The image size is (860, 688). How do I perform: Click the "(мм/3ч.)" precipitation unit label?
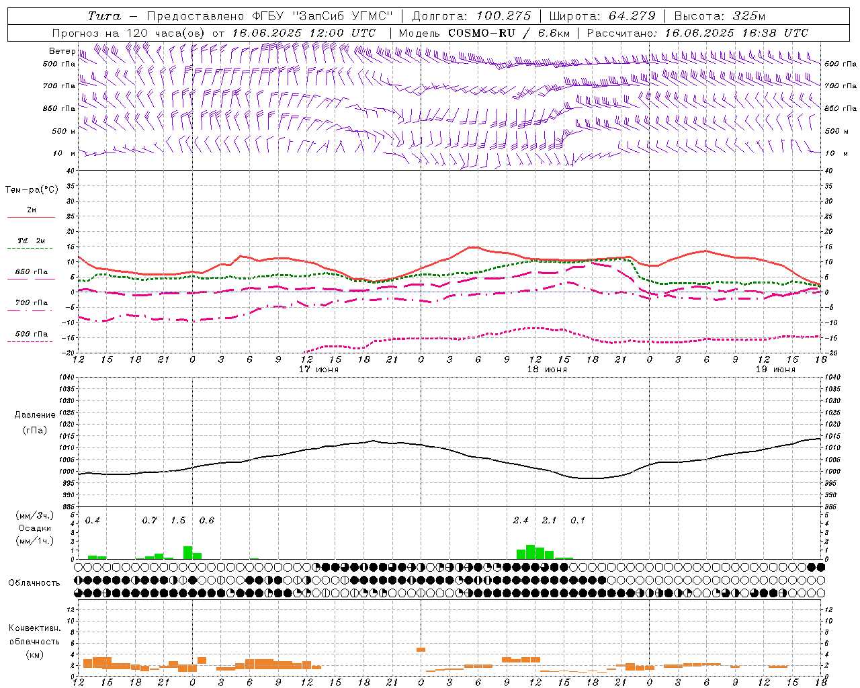click(35, 515)
